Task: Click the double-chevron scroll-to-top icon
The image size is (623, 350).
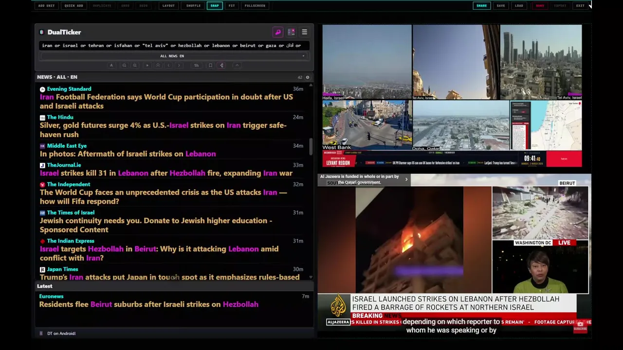Action: coord(158,65)
